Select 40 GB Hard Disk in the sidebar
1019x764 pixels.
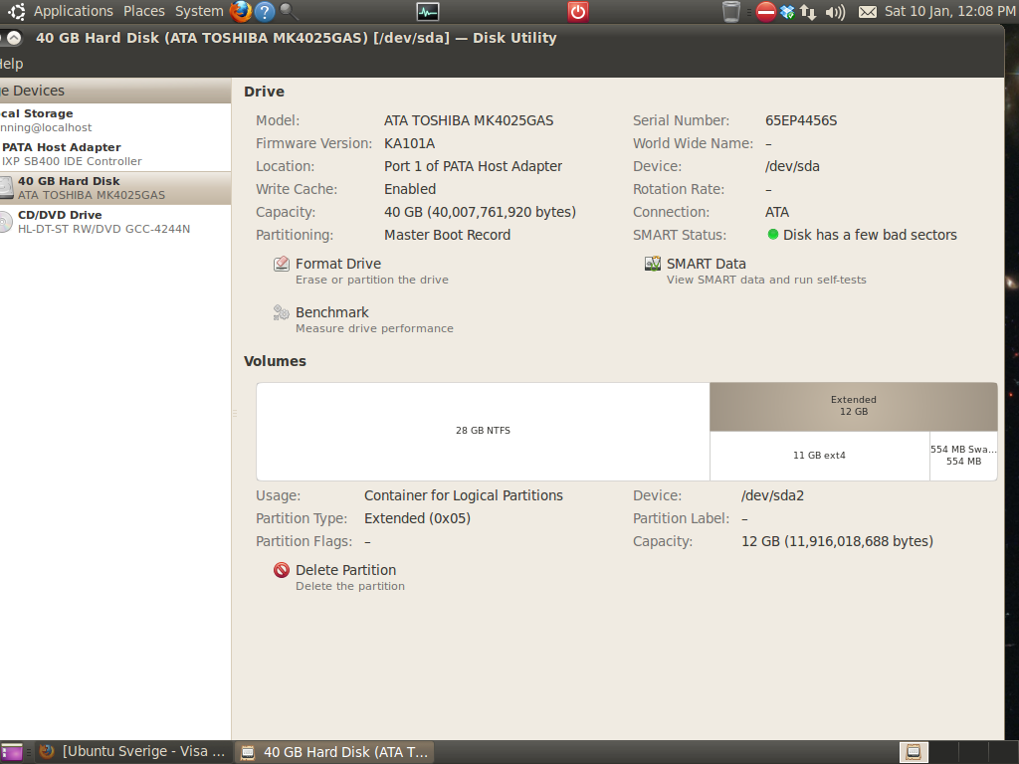coord(115,188)
